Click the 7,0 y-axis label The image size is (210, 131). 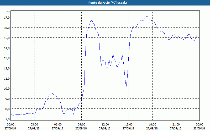[7, 119]
